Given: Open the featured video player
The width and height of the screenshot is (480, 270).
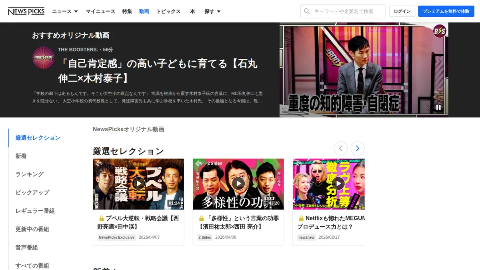Looking at the screenshot, I should tap(364, 70).
